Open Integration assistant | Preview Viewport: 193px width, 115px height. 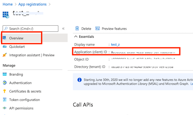pyautogui.click(x=32, y=55)
